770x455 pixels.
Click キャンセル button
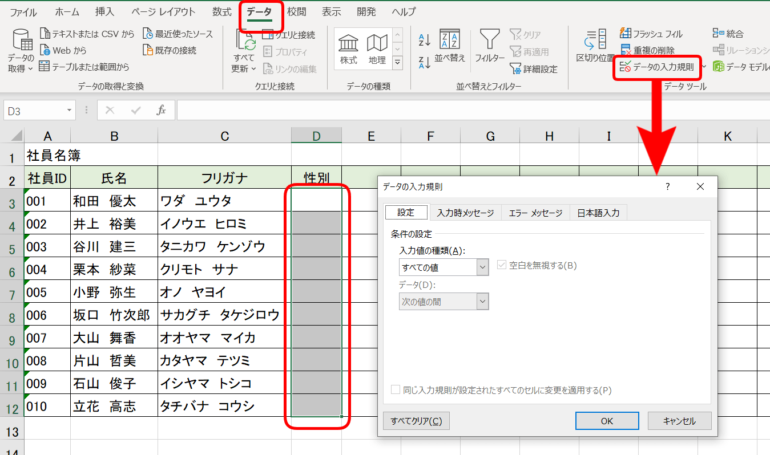(680, 421)
